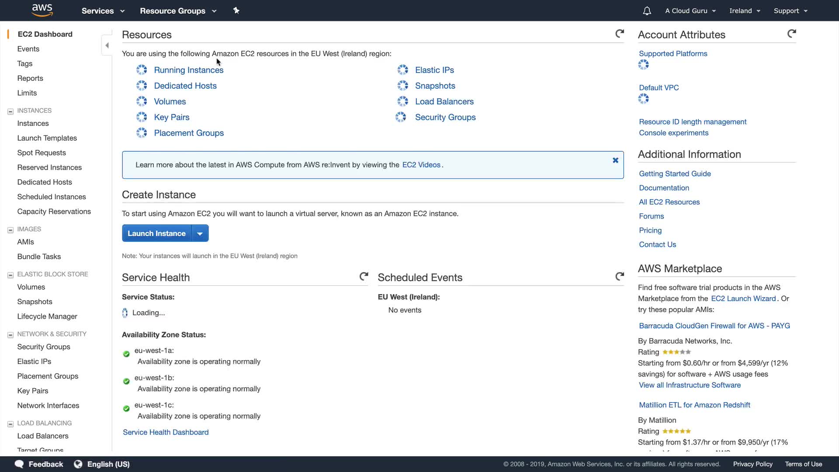Open the notifications bell icon
The image size is (839, 472).
[x=647, y=11]
